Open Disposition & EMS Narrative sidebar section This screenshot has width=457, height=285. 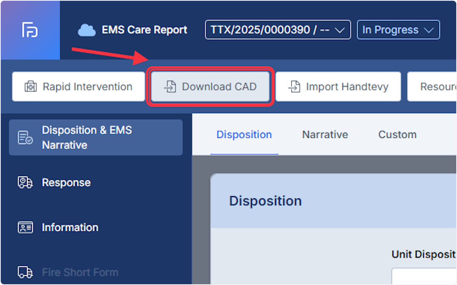(96, 138)
